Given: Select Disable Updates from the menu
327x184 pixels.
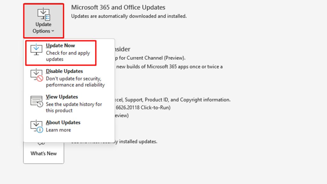Looking at the screenshot, I should pos(65,71).
